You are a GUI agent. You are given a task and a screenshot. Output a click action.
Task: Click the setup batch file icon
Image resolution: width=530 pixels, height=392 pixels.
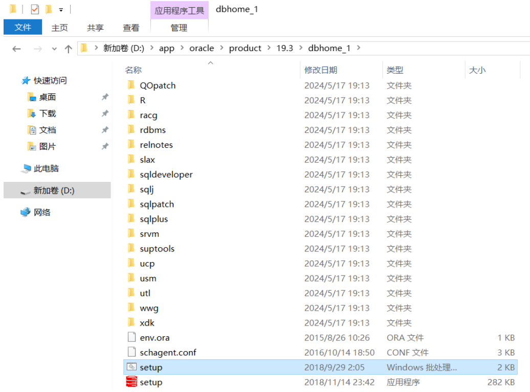[x=131, y=366]
